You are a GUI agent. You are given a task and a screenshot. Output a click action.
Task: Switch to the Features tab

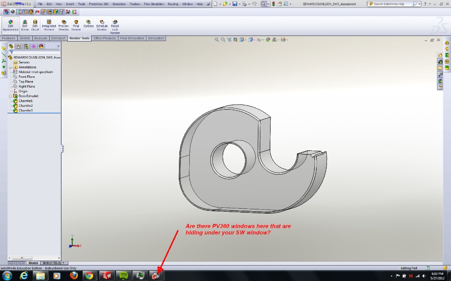tap(8, 38)
